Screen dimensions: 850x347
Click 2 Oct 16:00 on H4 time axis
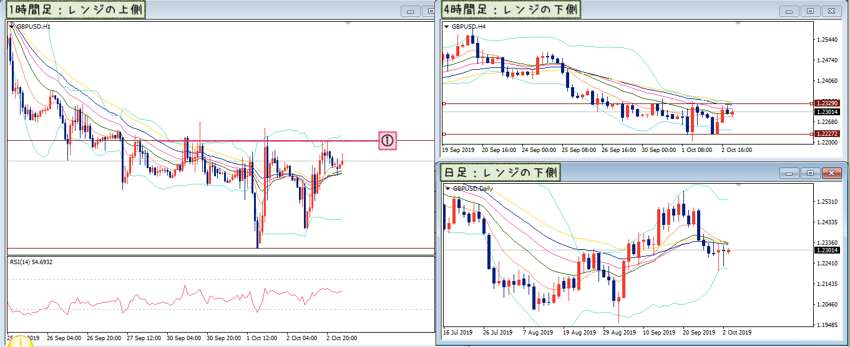[736, 150]
